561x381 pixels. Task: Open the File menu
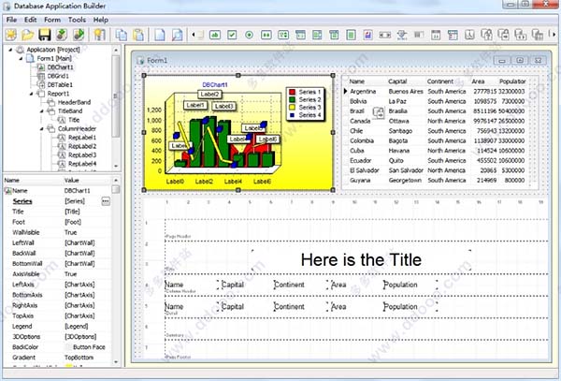coord(11,20)
